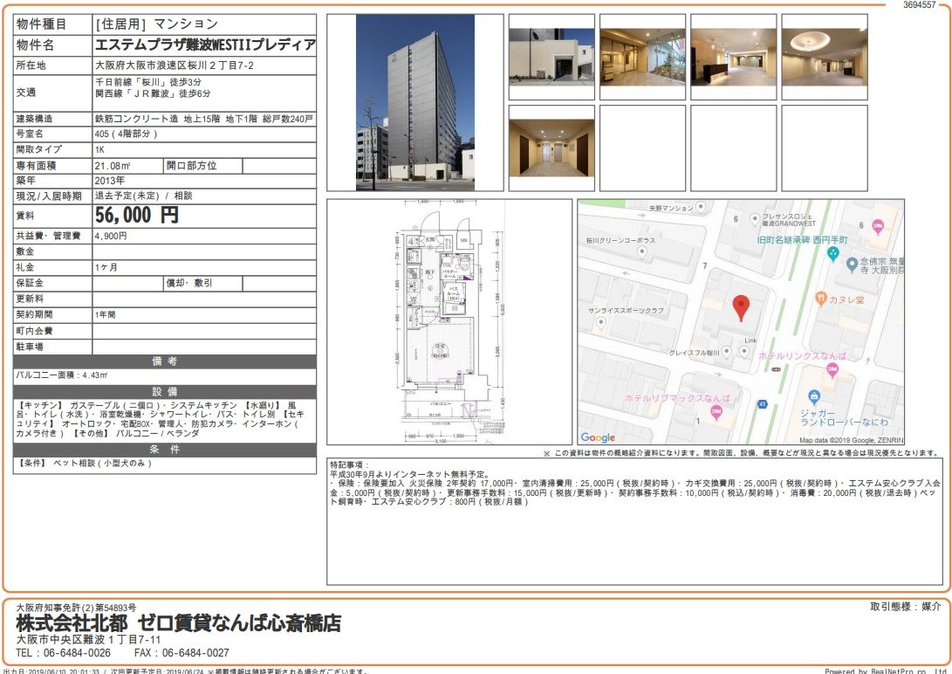Click the red location pin on the map

741,308
